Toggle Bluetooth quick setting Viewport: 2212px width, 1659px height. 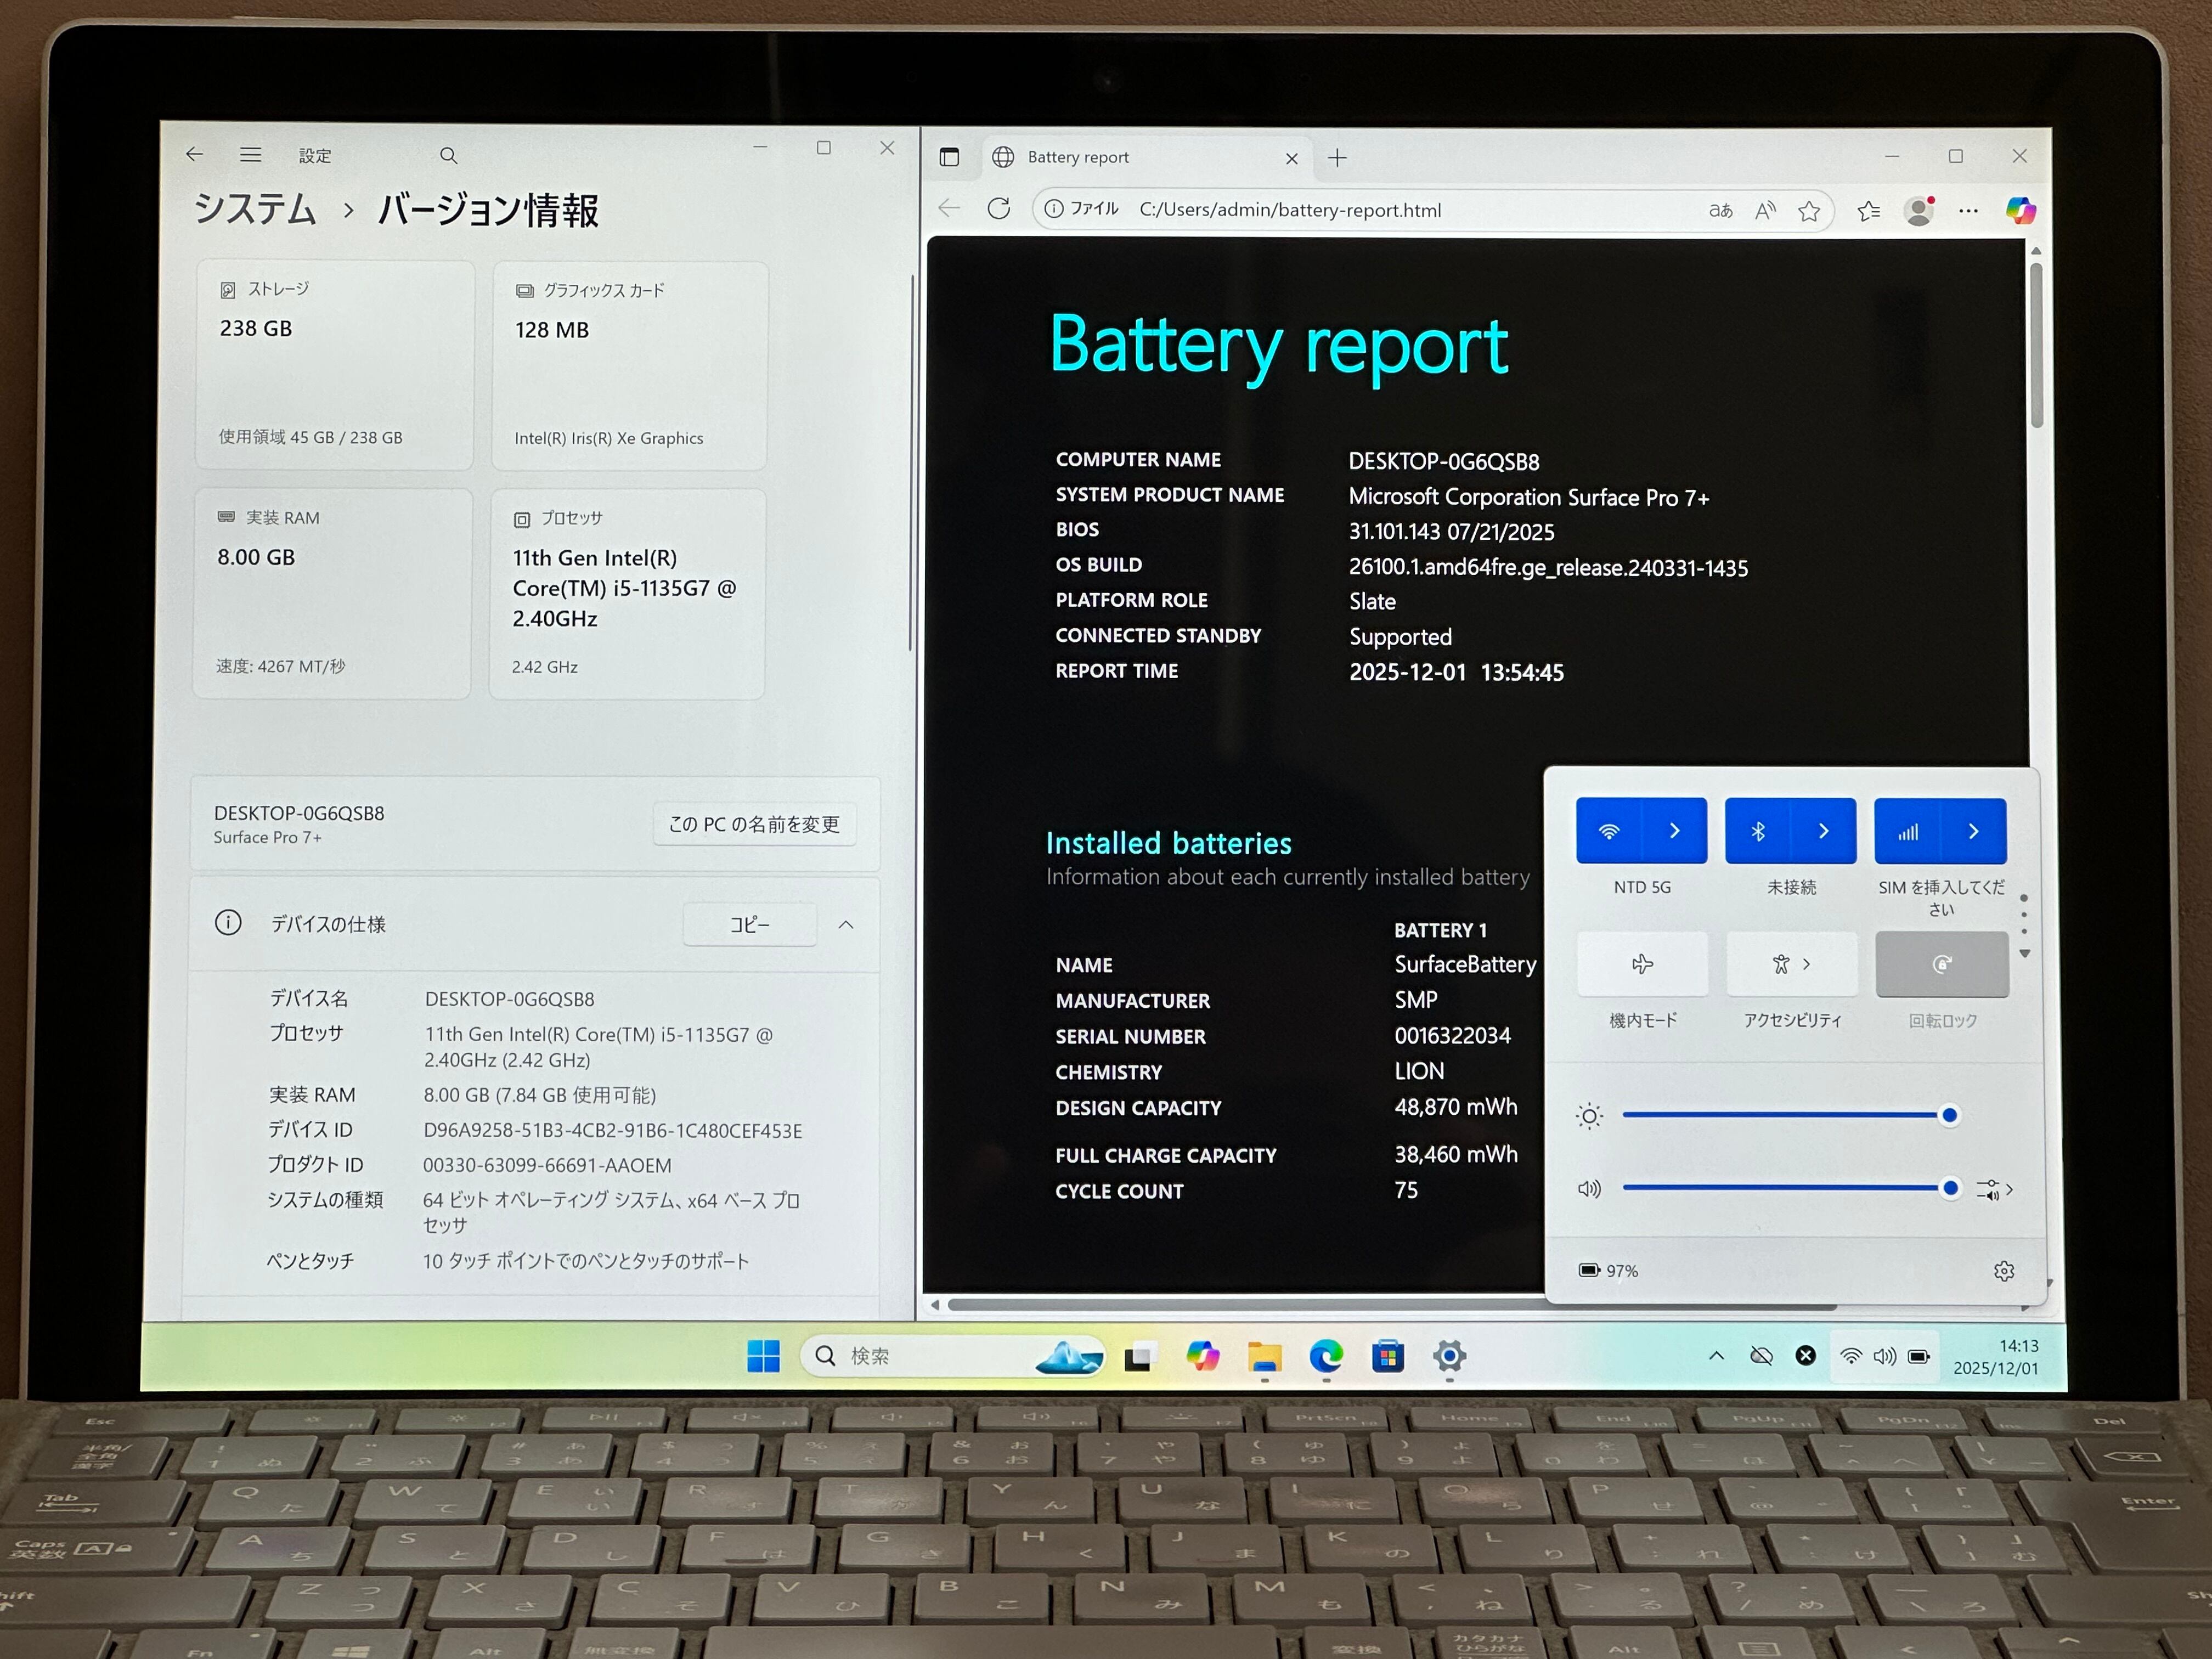point(1758,831)
